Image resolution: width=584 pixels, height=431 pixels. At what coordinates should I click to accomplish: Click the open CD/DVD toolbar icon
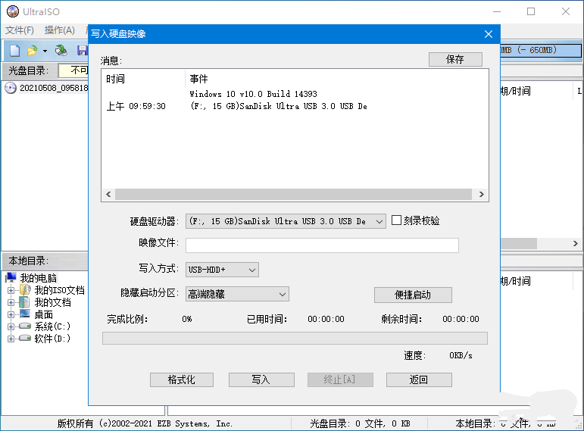click(61, 51)
